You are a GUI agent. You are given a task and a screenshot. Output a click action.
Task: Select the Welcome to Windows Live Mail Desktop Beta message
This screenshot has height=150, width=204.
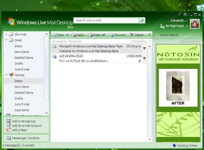pos(97,49)
